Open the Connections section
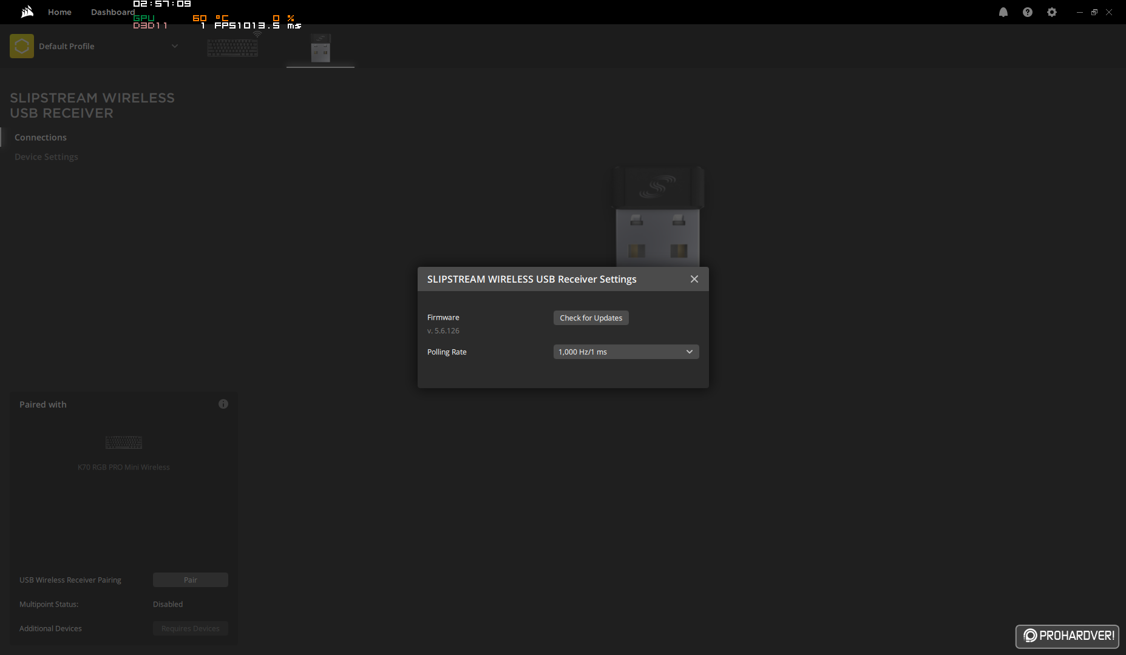This screenshot has width=1126, height=655. pyautogui.click(x=41, y=138)
